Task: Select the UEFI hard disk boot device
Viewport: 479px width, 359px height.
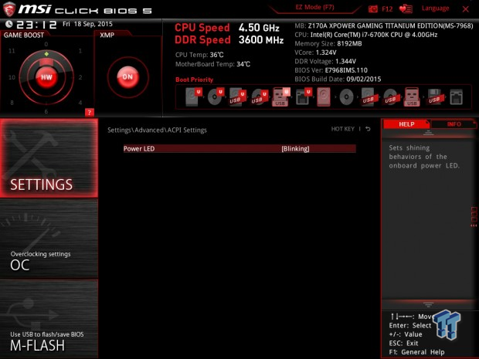Action: (194, 97)
